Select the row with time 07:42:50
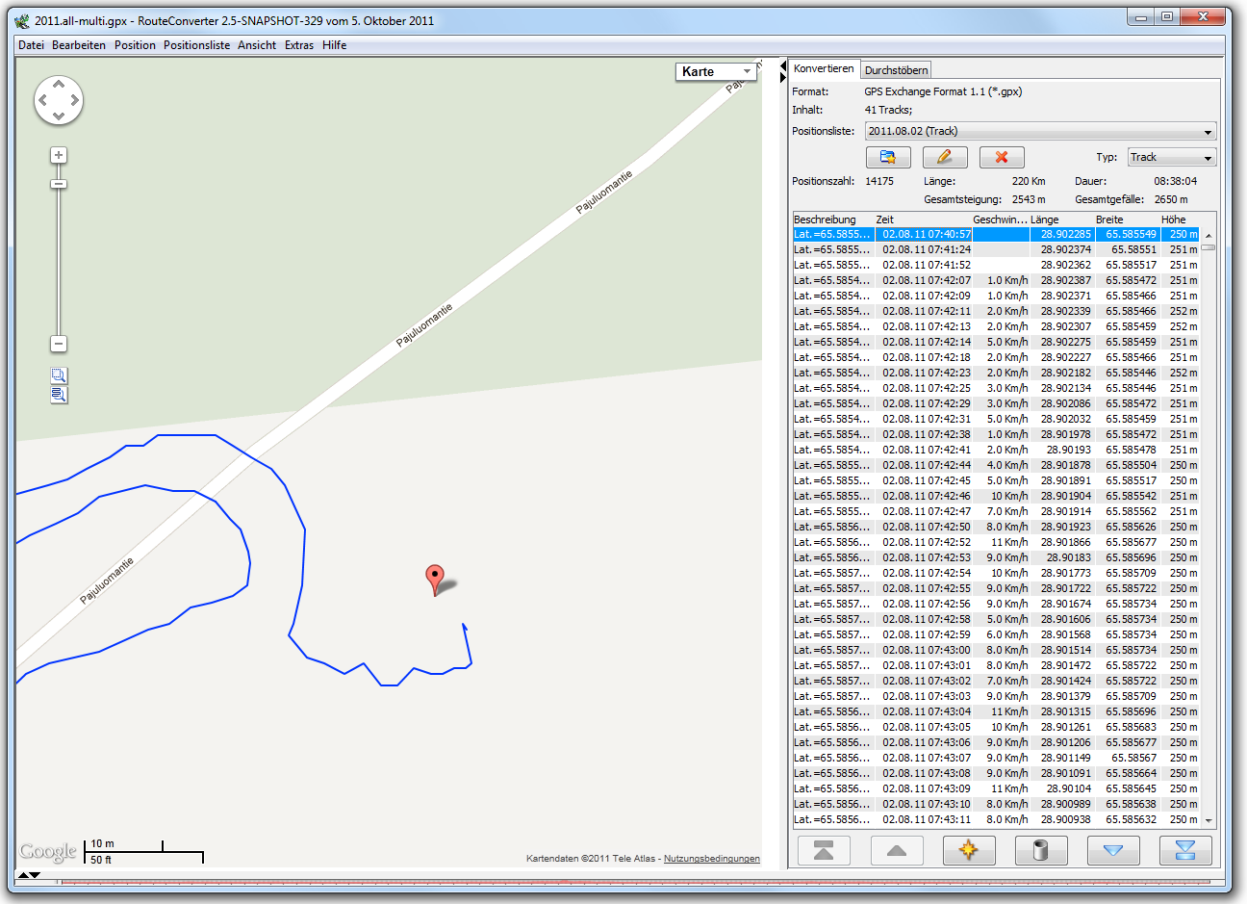 (927, 527)
